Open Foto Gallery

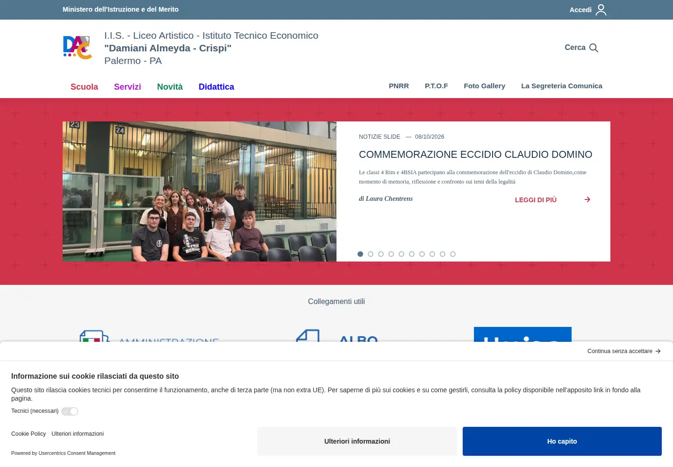[x=484, y=86]
